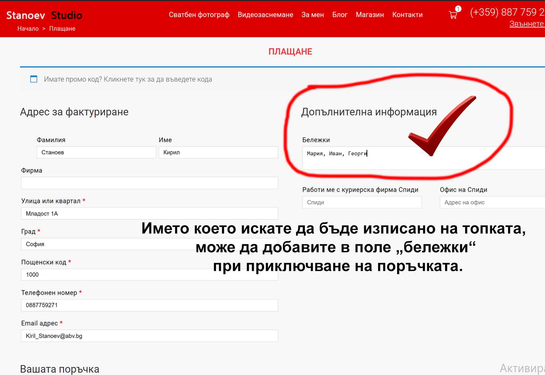Click the Звъннете link
The width and height of the screenshot is (545, 375).
click(x=526, y=24)
